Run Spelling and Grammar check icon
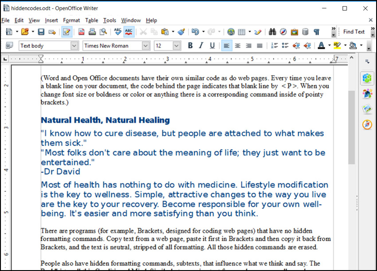This screenshot has width=377, height=271. click(118, 32)
